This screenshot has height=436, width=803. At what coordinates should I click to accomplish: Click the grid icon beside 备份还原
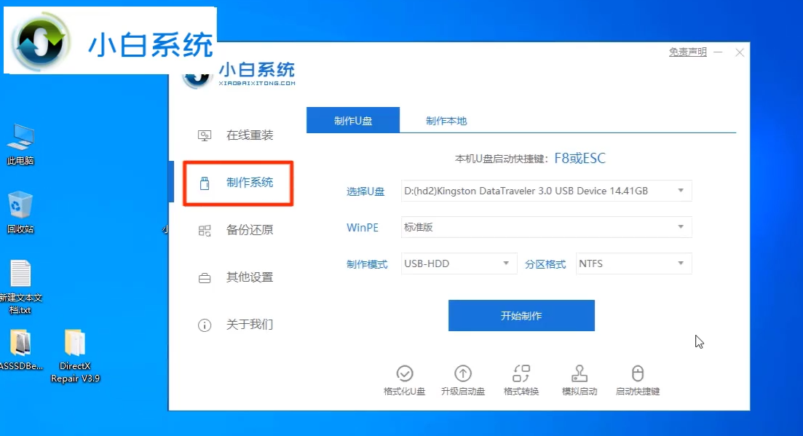205,231
